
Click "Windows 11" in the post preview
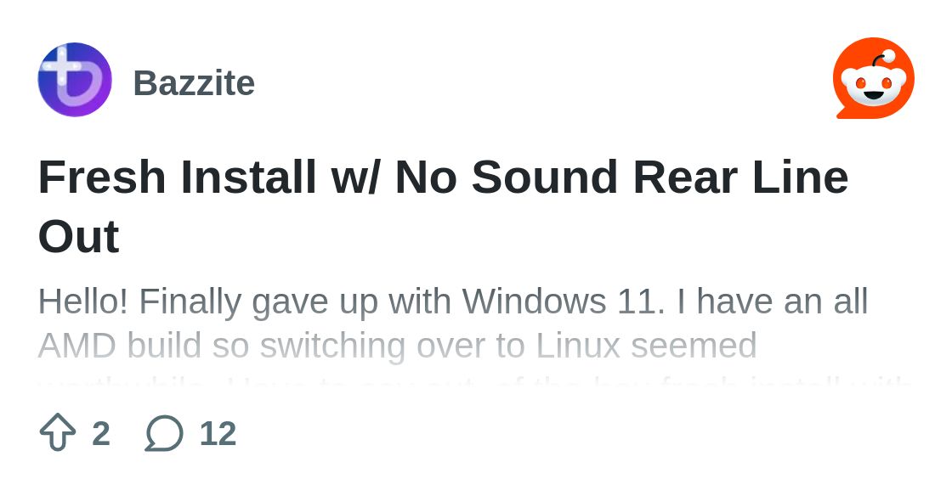tap(563, 302)
